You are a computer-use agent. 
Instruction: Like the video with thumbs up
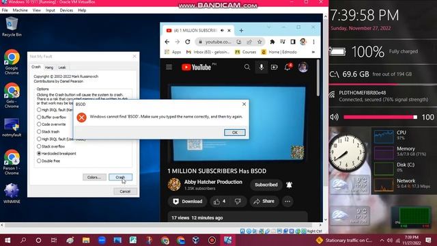point(220,202)
